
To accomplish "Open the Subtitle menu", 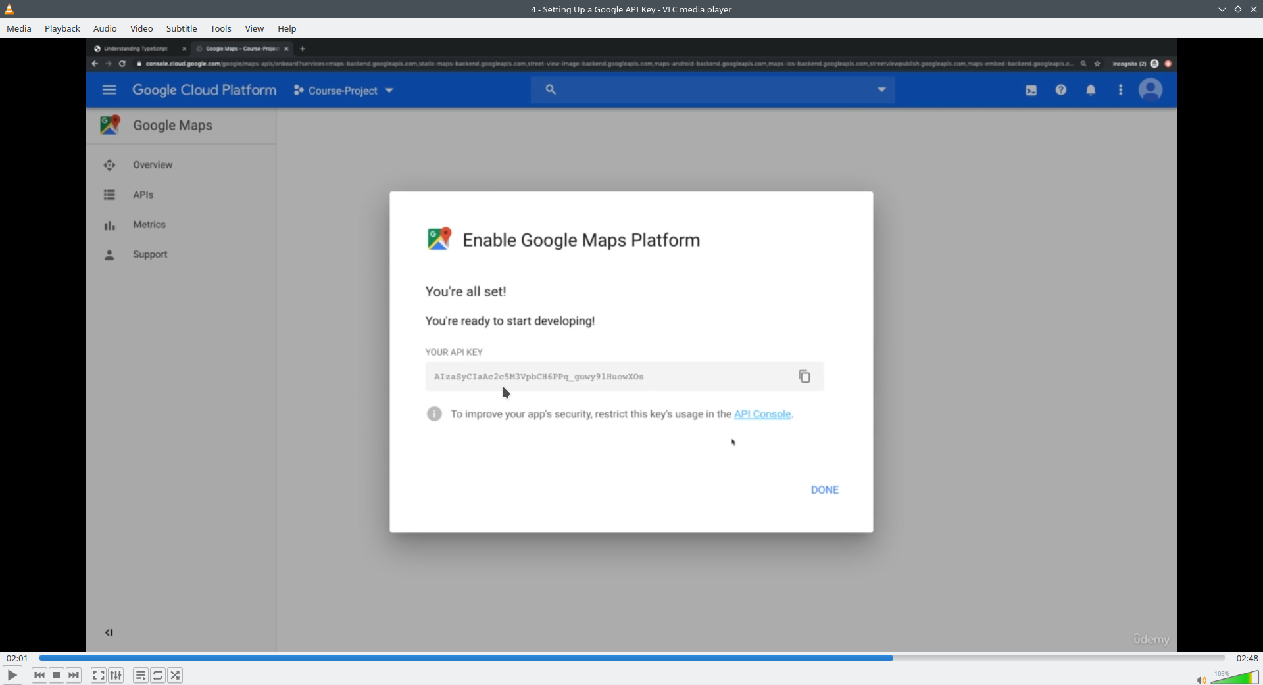I will [182, 28].
